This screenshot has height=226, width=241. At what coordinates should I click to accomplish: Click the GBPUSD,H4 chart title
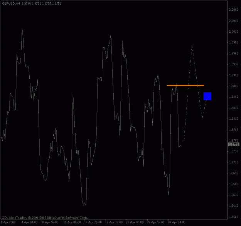[11, 3]
